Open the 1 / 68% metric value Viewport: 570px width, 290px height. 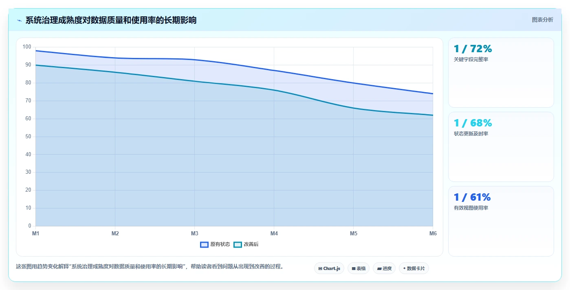[x=473, y=123]
